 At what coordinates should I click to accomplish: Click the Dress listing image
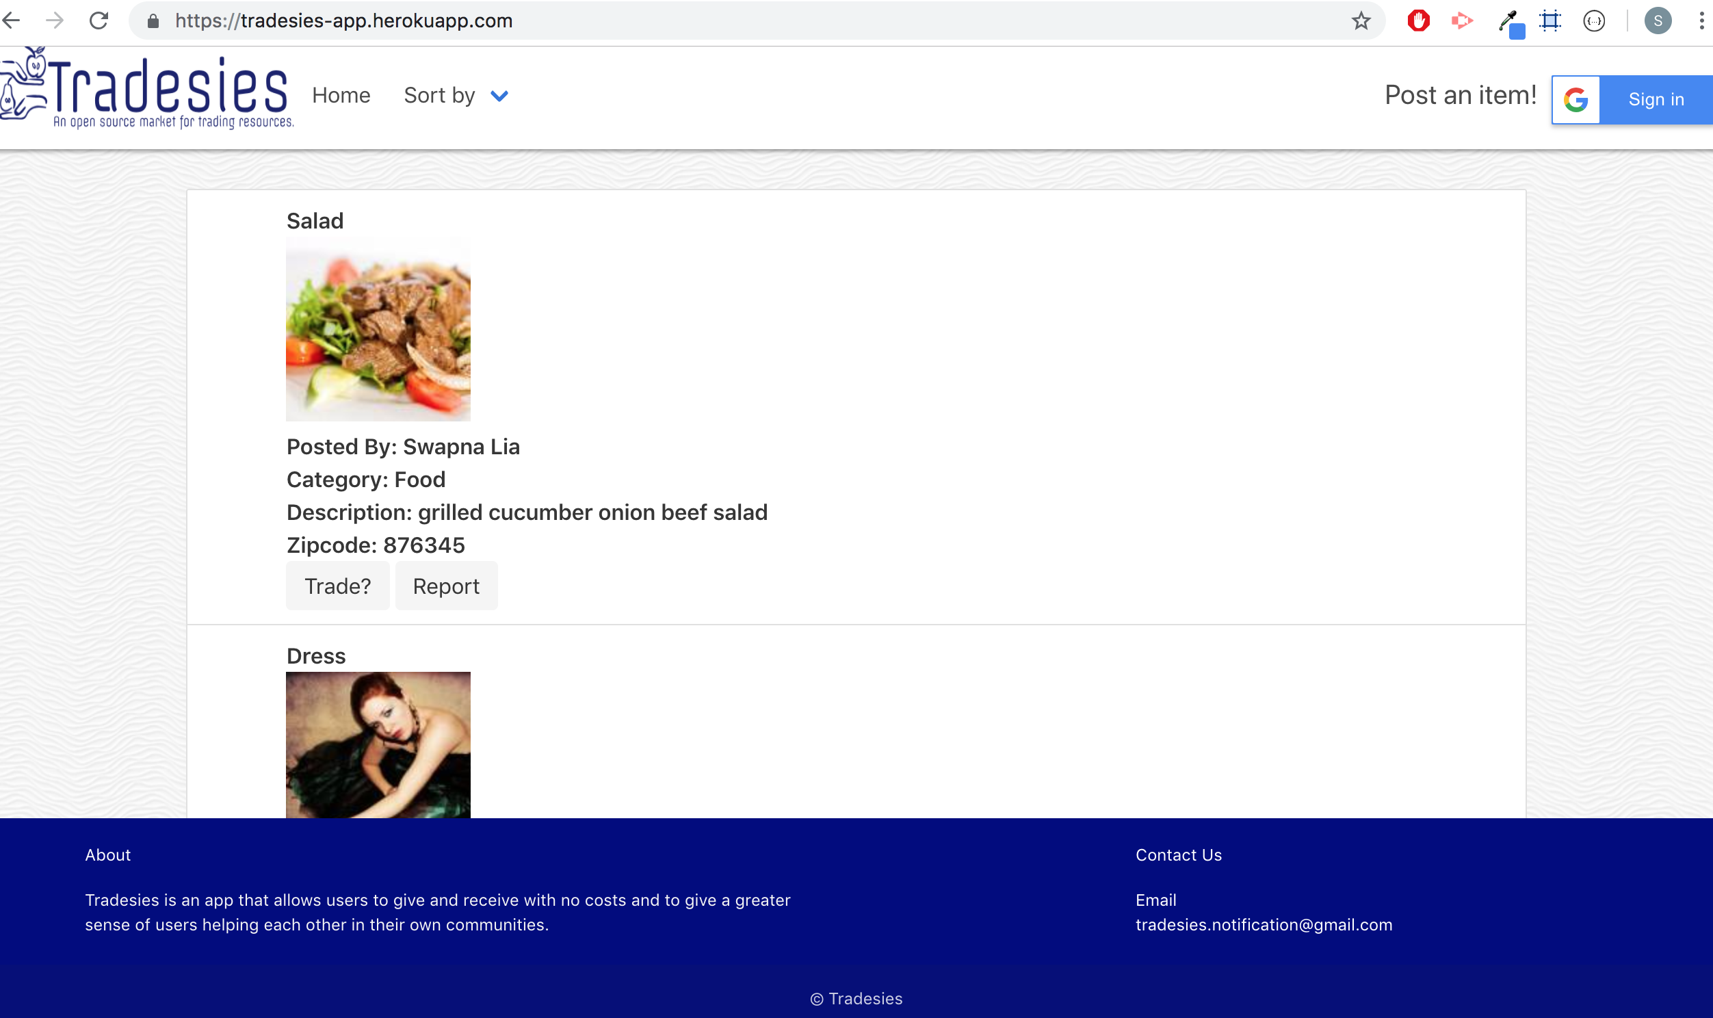tap(378, 744)
